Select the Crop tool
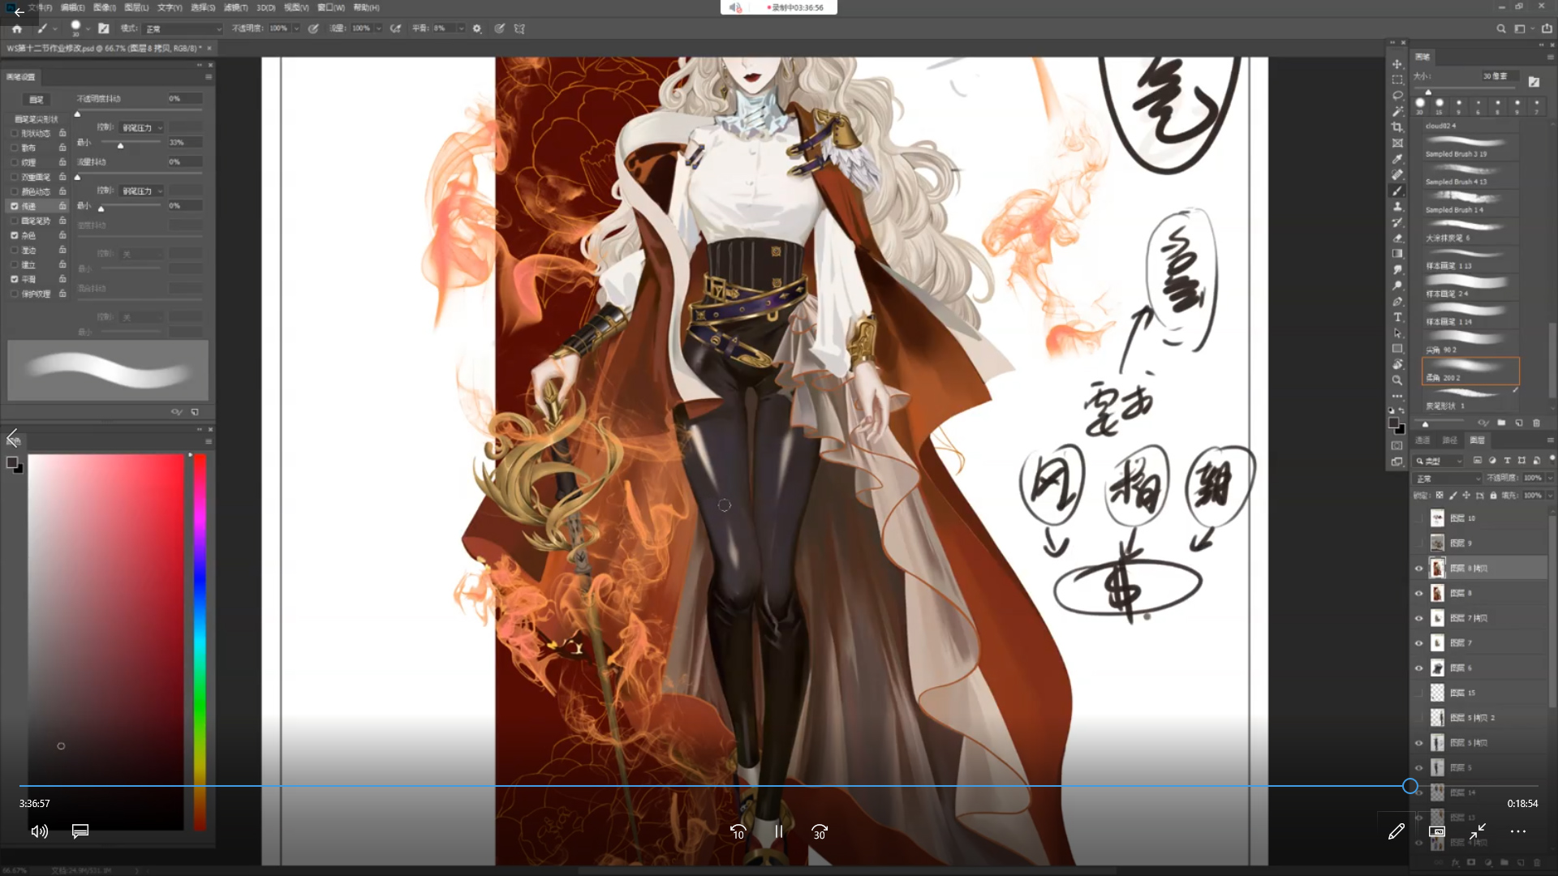 click(1397, 127)
